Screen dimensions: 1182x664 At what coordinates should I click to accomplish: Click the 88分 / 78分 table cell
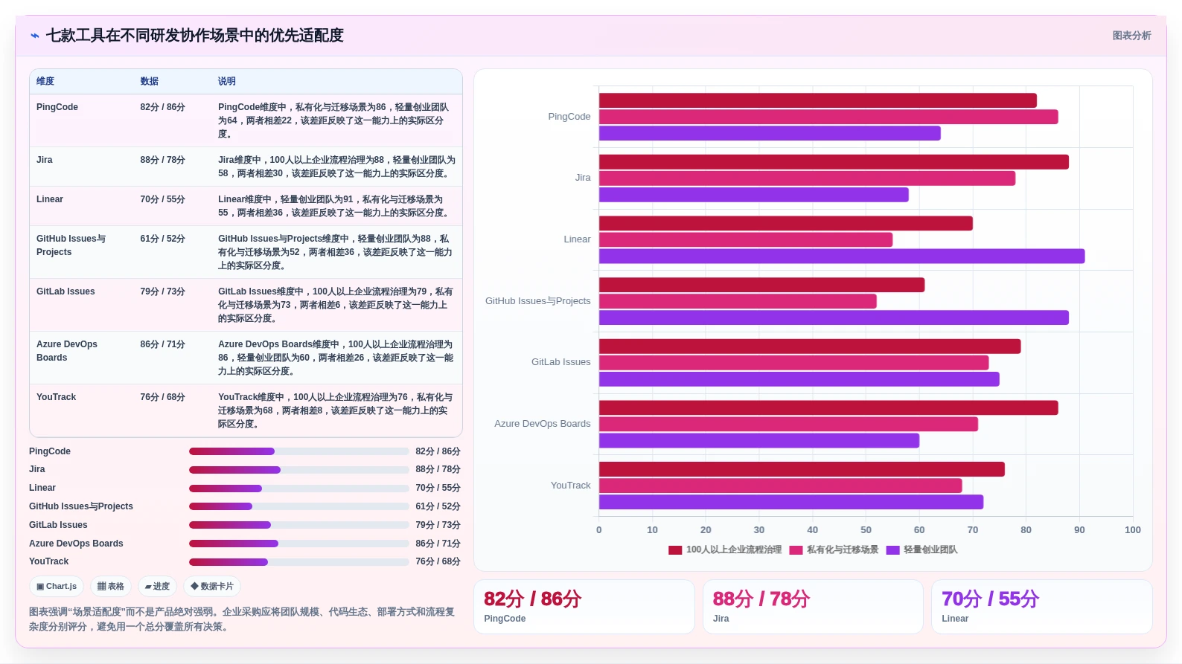tap(163, 160)
